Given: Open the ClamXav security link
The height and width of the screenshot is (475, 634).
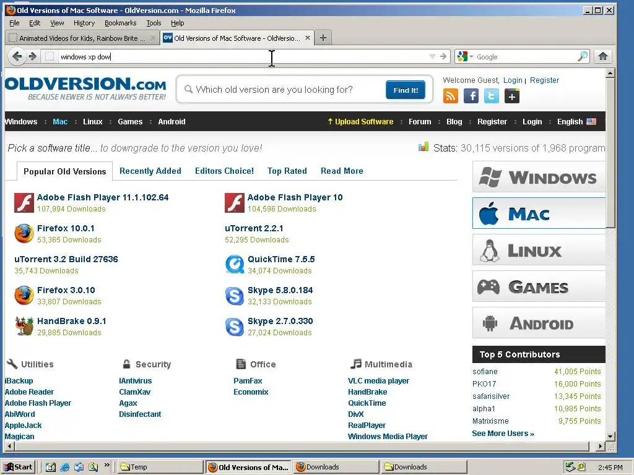Looking at the screenshot, I should coord(134,392).
